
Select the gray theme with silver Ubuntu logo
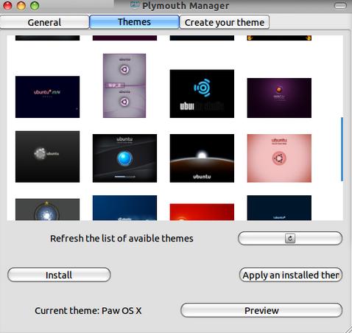(x=47, y=156)
